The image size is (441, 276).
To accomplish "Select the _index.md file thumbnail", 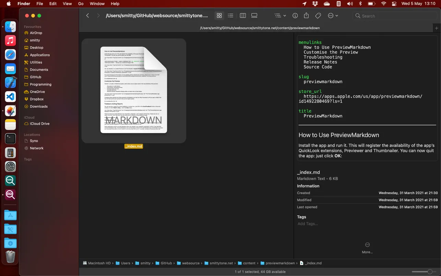I will click(x=134, y=91).
